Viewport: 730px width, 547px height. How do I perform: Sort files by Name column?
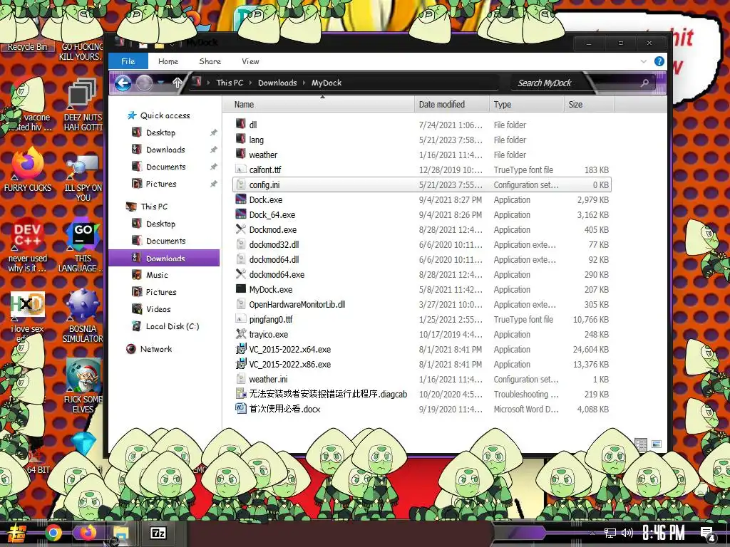(x=319, y=105)
